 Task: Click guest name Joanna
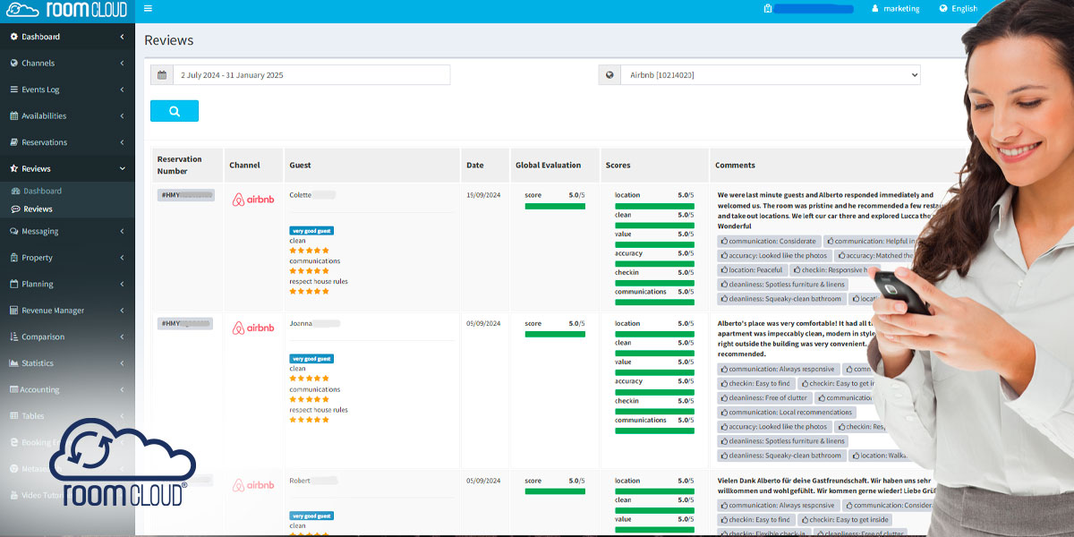point(301,323)
